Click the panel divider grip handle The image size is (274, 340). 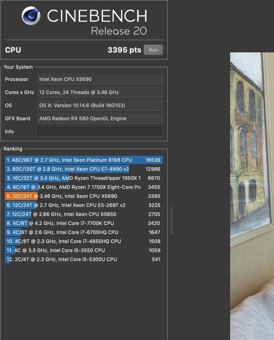pyautogui.click(x=171, y=220)
